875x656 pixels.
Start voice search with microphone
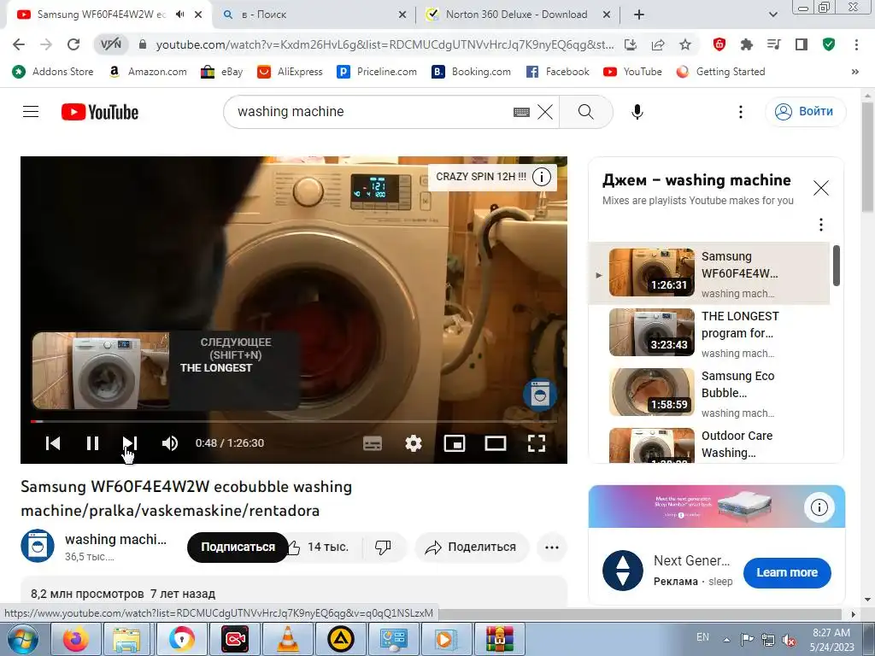[x=637, y=112]
